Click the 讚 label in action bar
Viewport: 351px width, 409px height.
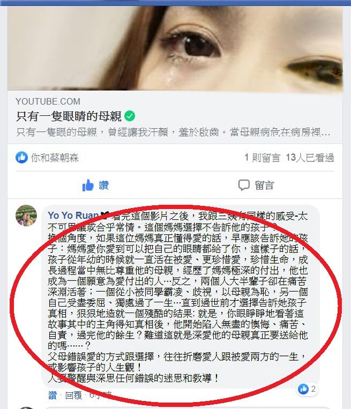pos(103,185)
